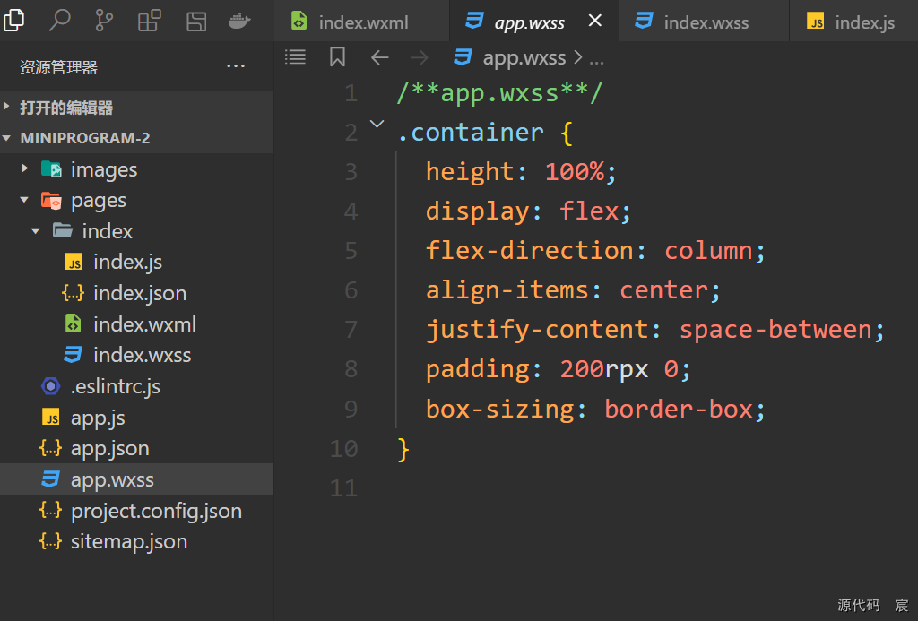Click the display: flex declaration
Viewport: 918px width, 621px height.
pos(528,211)
